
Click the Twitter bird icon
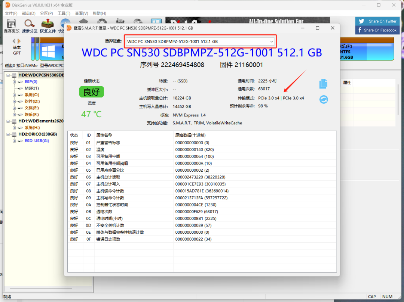(361, 21)
